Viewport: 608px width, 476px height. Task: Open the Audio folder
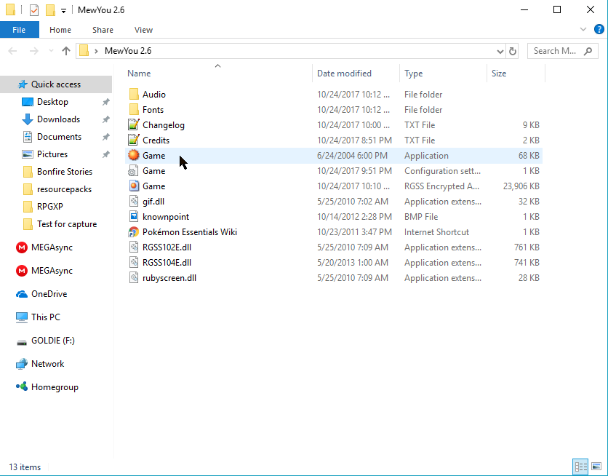click(153, 95)
